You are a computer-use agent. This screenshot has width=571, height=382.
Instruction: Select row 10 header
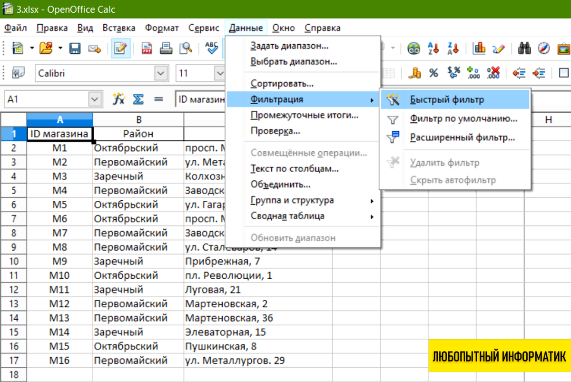tap(13, 261)
